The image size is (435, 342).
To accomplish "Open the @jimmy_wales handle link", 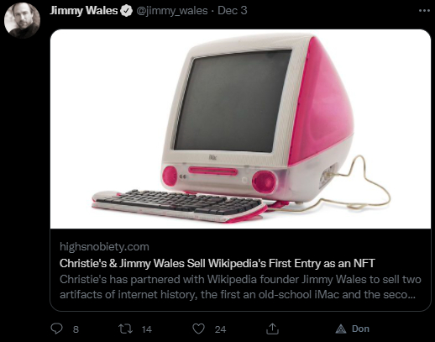I will 172,11.
